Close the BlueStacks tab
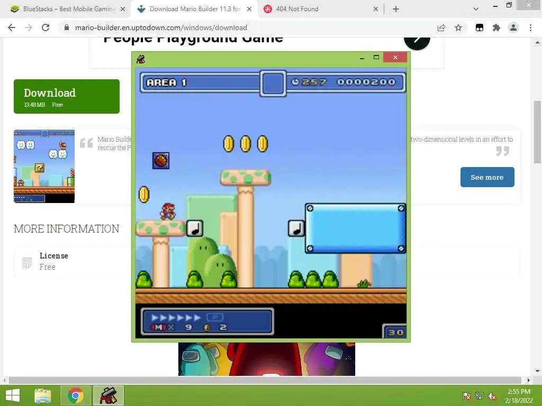Screen dimensions: 542x406 point(123,9)
